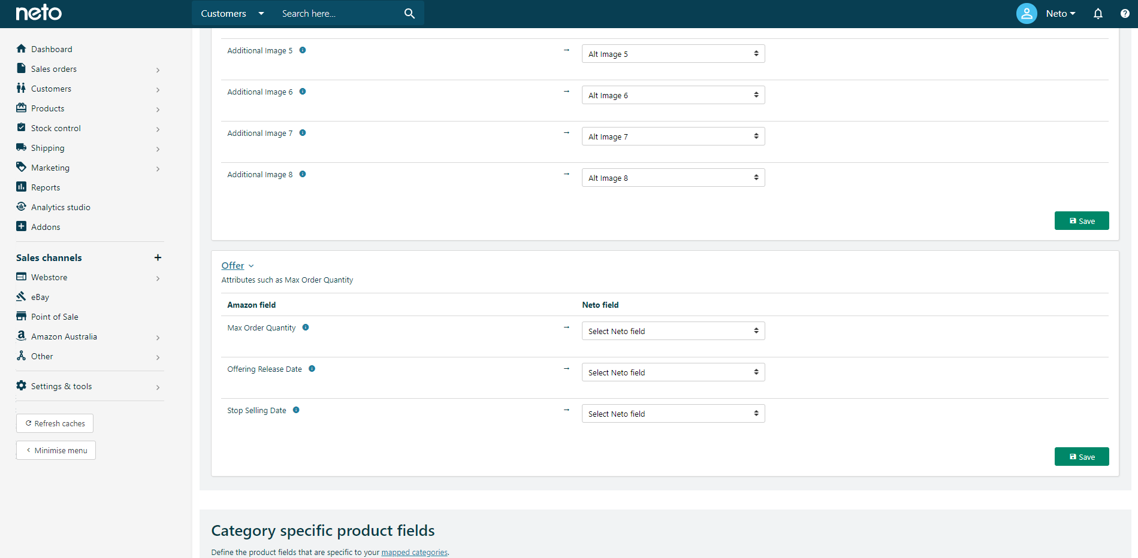Image resolution: width=1138 pixels, height=558 pixels.
Task: Show info for Offering Release Date
Action: [x=312, y=369]
